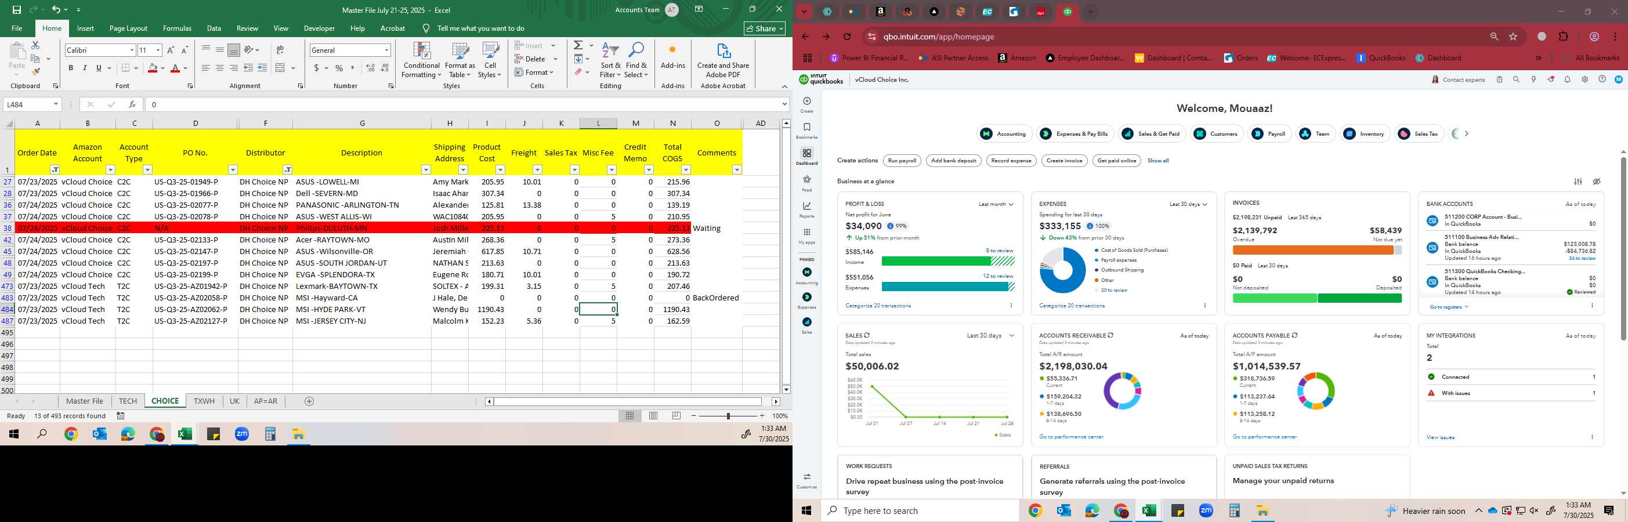Click Create invoice button
1628x522 pixels.
[x=1064, y=161]
